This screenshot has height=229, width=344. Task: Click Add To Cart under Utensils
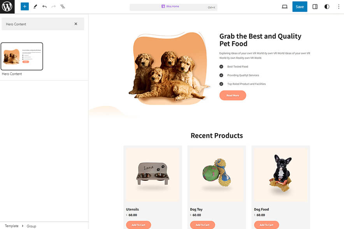139,225
